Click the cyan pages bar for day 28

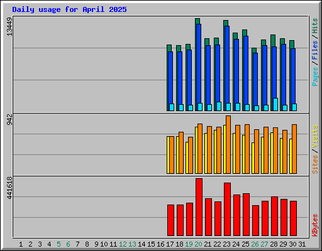coord(275,104)
